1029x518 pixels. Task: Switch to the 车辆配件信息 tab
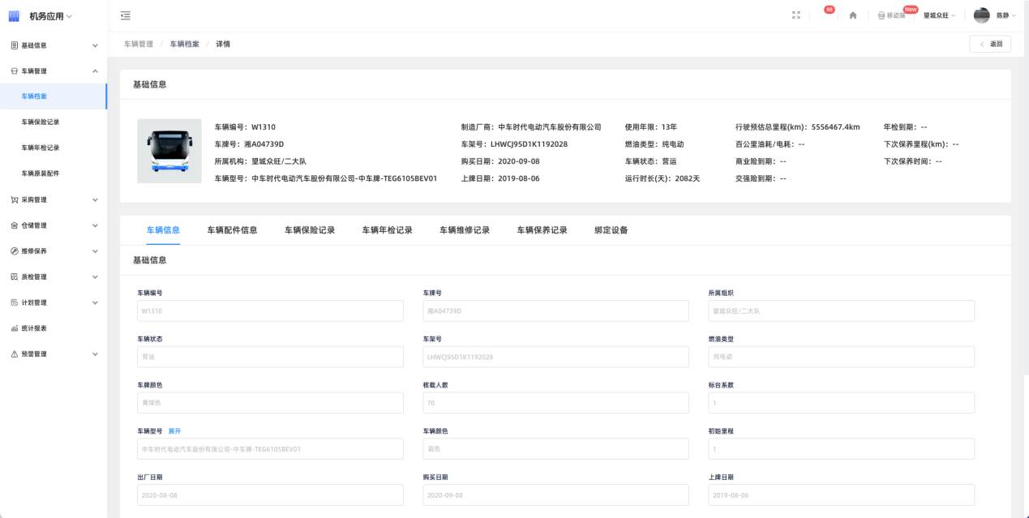232,230
